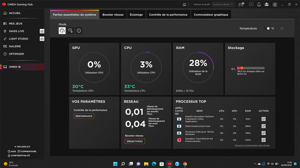Open the Profil par défaut dropdown
300x168 pixels.
tap(223, 4)
